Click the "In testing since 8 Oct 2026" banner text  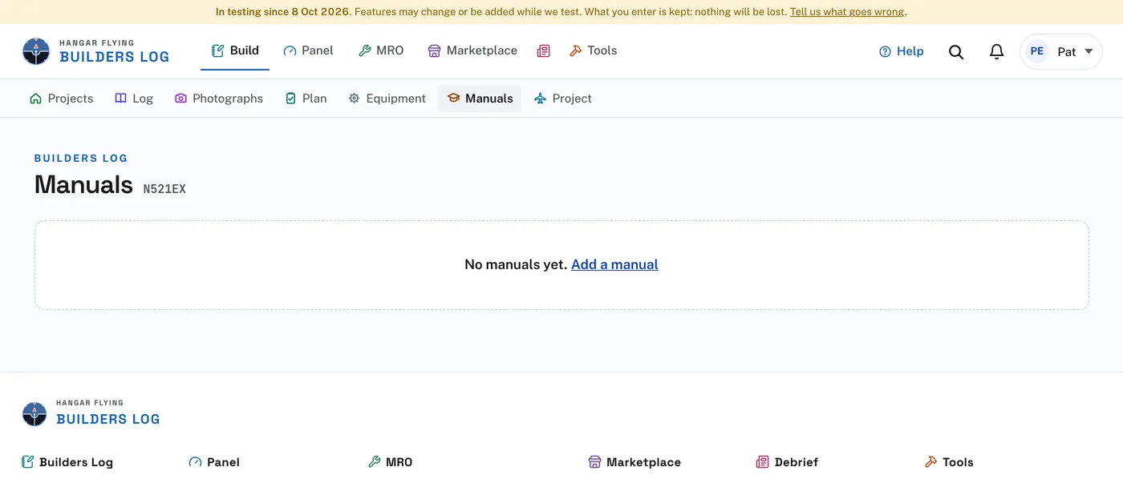coord(282,12)
